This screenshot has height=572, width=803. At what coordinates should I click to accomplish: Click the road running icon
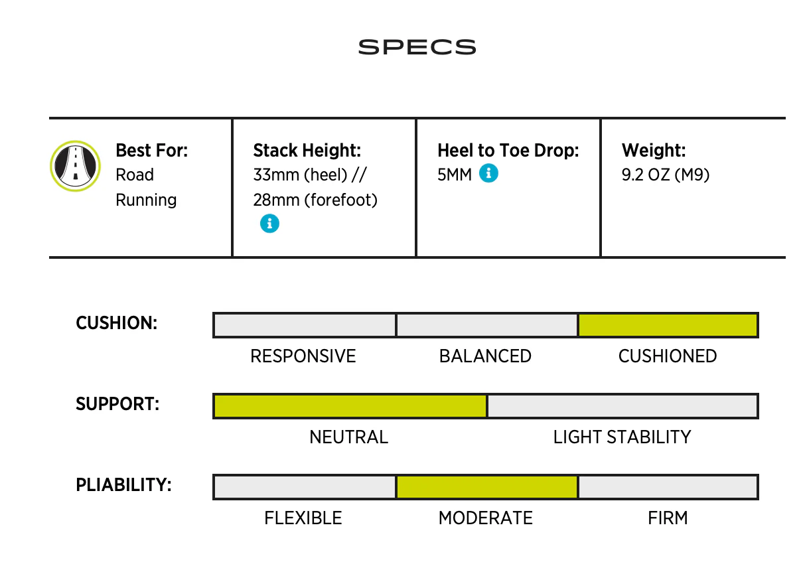75,166
